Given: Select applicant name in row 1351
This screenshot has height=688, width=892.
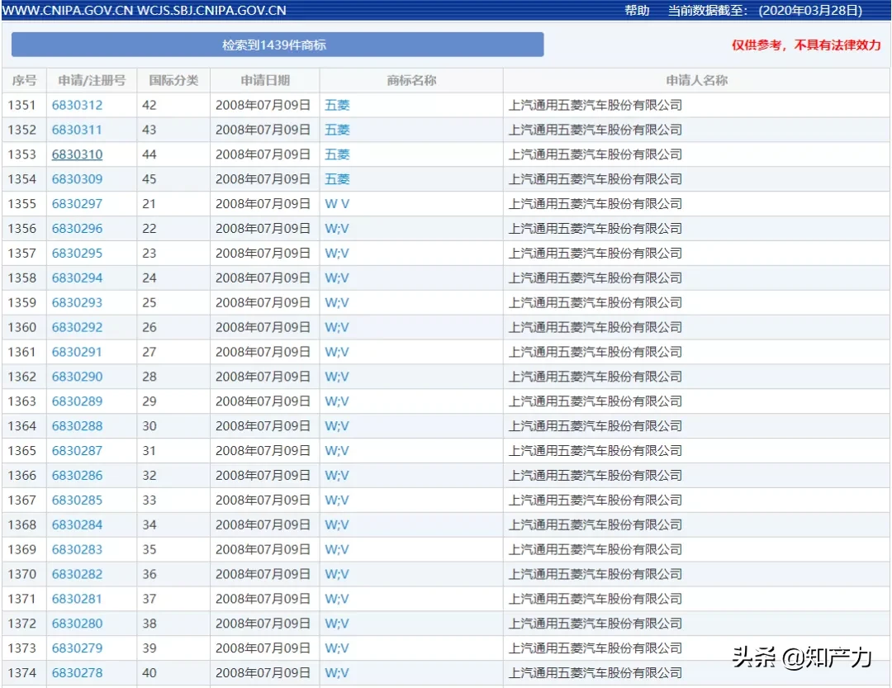Looking at the screenshot, I should click(595, 105).
